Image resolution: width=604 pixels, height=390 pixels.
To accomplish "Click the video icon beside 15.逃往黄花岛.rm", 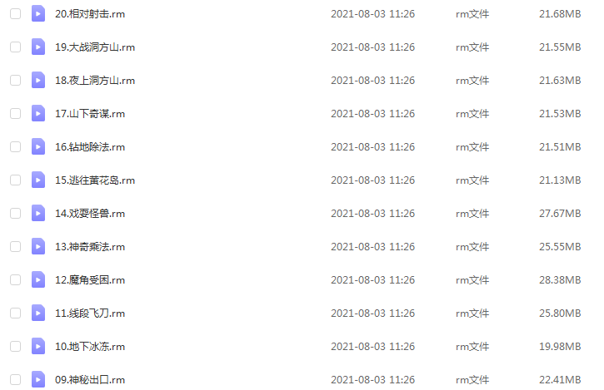I will 38,180.
